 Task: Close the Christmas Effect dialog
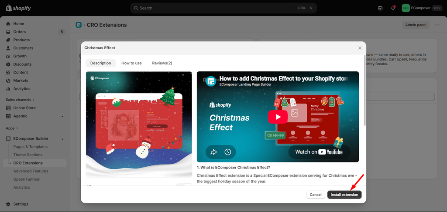[360, 48]
